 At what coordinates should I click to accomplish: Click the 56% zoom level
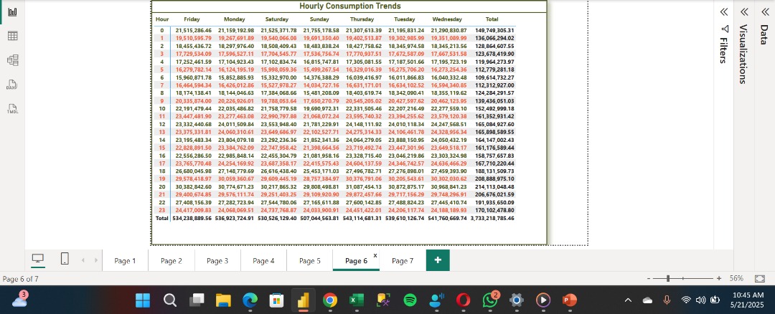pos(736,279)
